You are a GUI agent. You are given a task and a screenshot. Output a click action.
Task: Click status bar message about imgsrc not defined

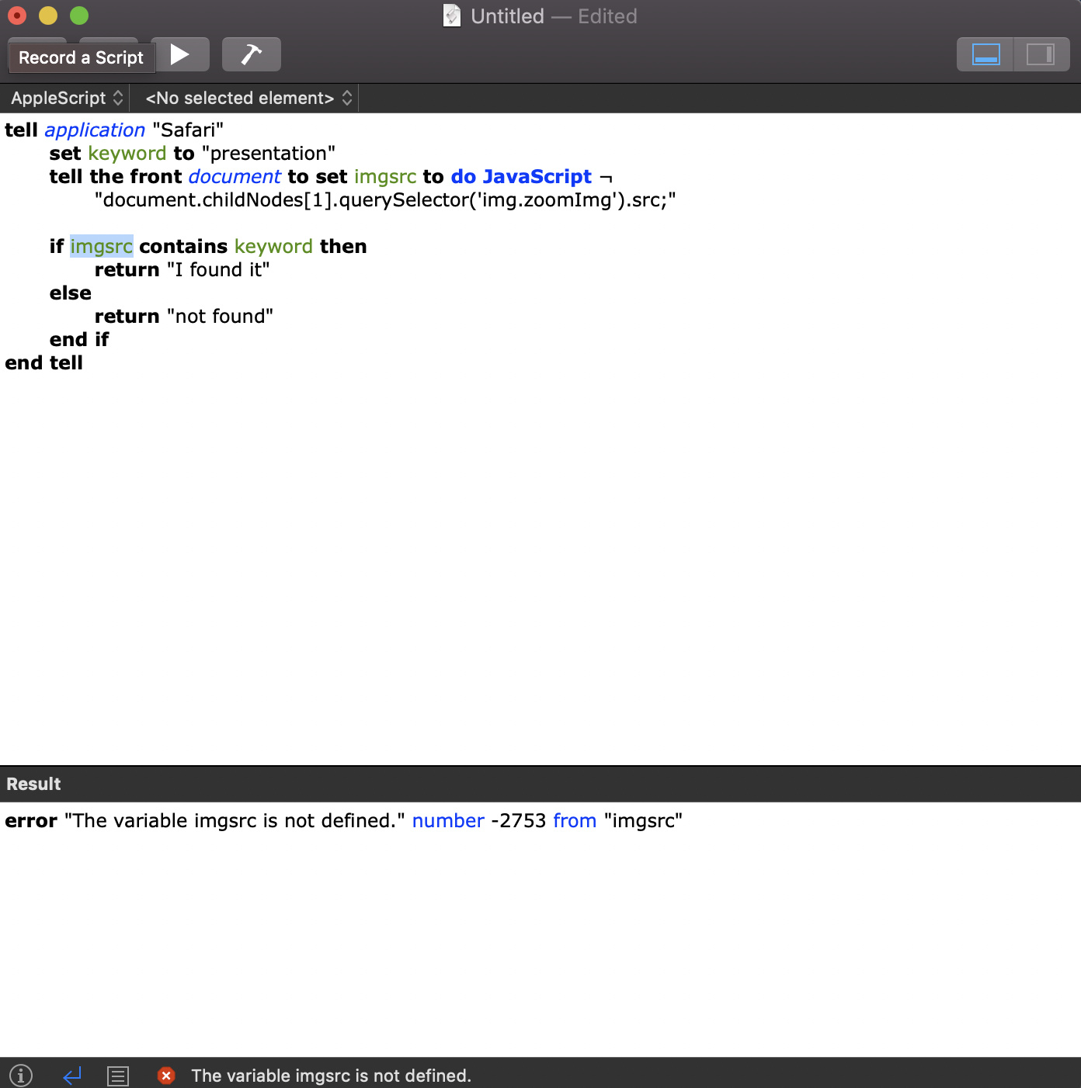pos(331,1076)
